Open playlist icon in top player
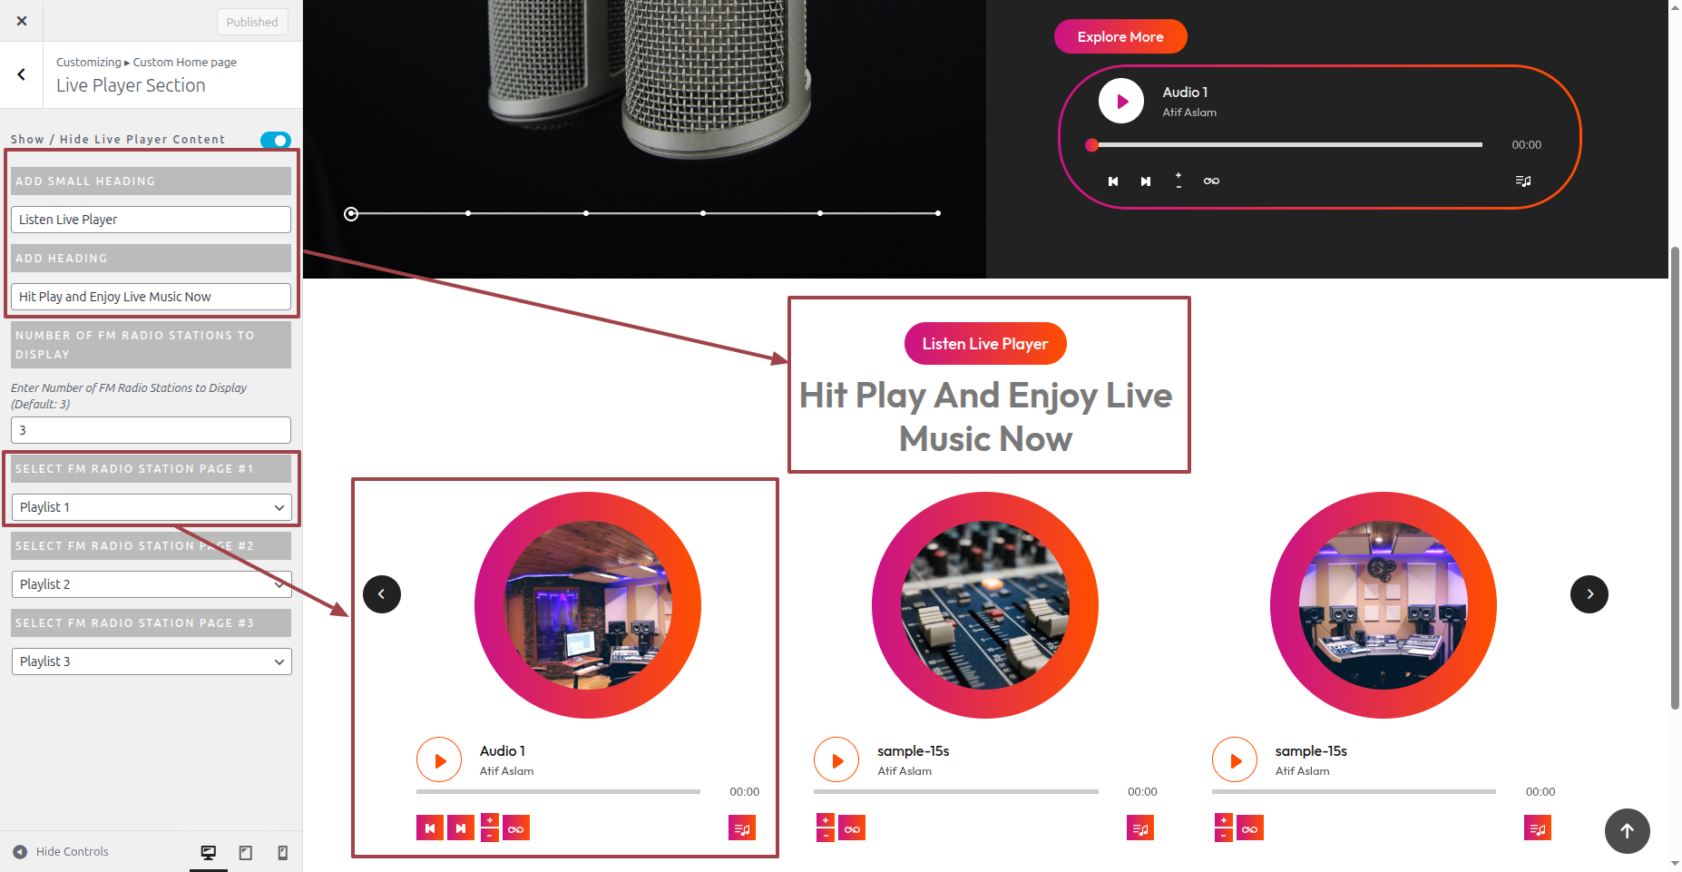Viewport: 1682px width, 872px height. coord(1523,181)
